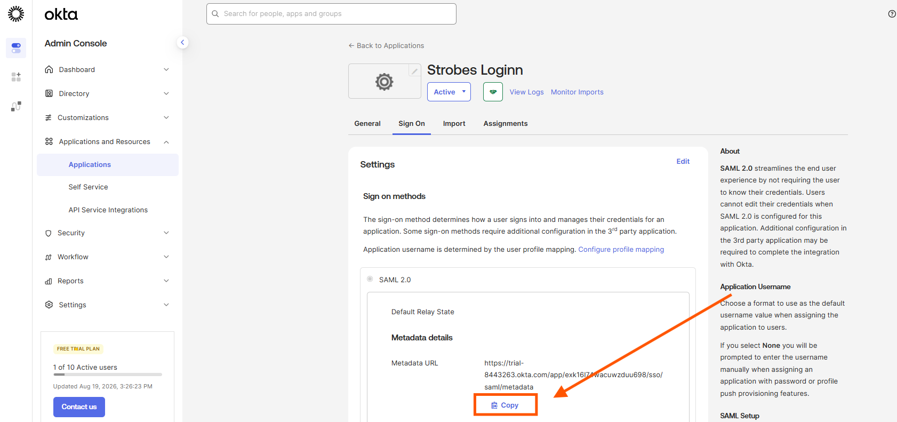Switch to the General tab

pyautogui.click(x=367, y=124)
